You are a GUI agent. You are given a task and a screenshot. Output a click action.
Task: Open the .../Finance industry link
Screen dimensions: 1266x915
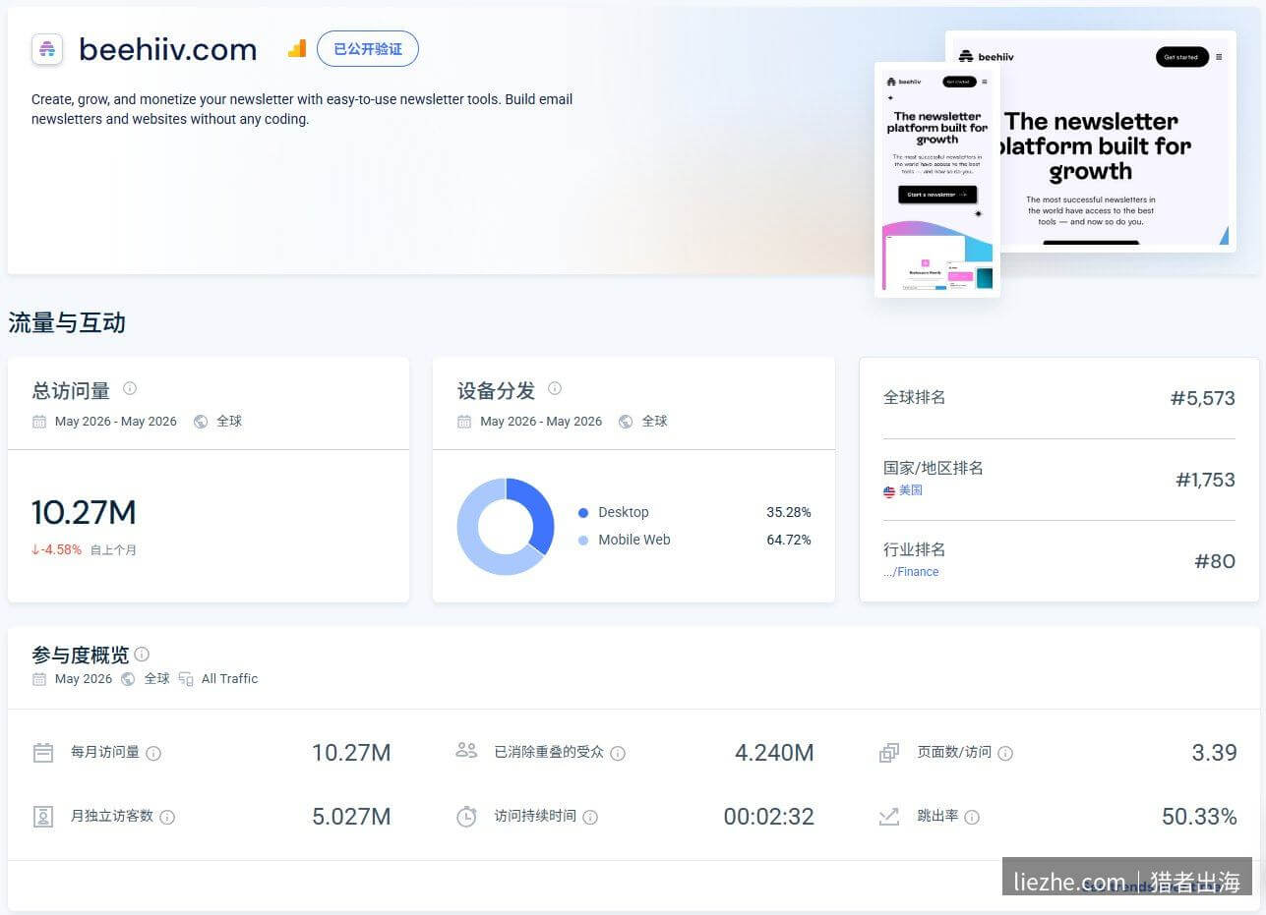tap(911, 572)
